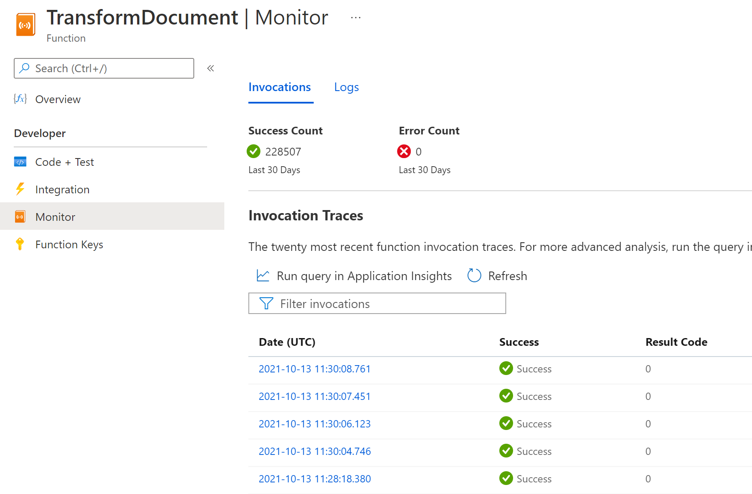
Task: Open Overview using the {fx} icon
Action: point(20,99)
